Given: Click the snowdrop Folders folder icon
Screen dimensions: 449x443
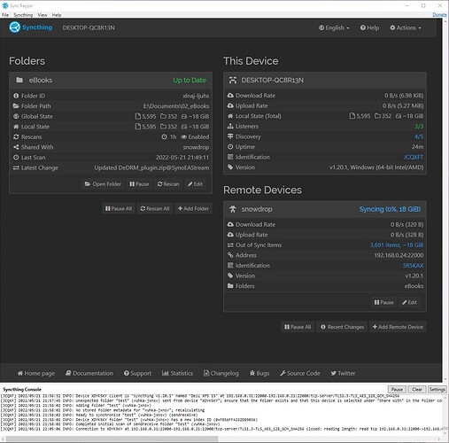Looking at the screenshot, I should (230, 286).
